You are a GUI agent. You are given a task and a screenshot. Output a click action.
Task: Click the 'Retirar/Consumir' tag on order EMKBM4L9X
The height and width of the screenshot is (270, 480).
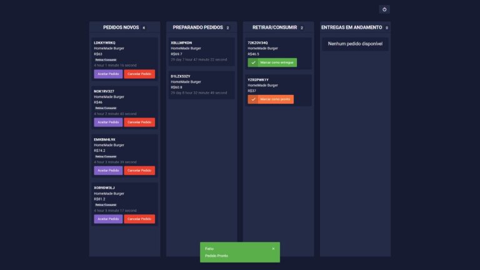coord(106,156)
